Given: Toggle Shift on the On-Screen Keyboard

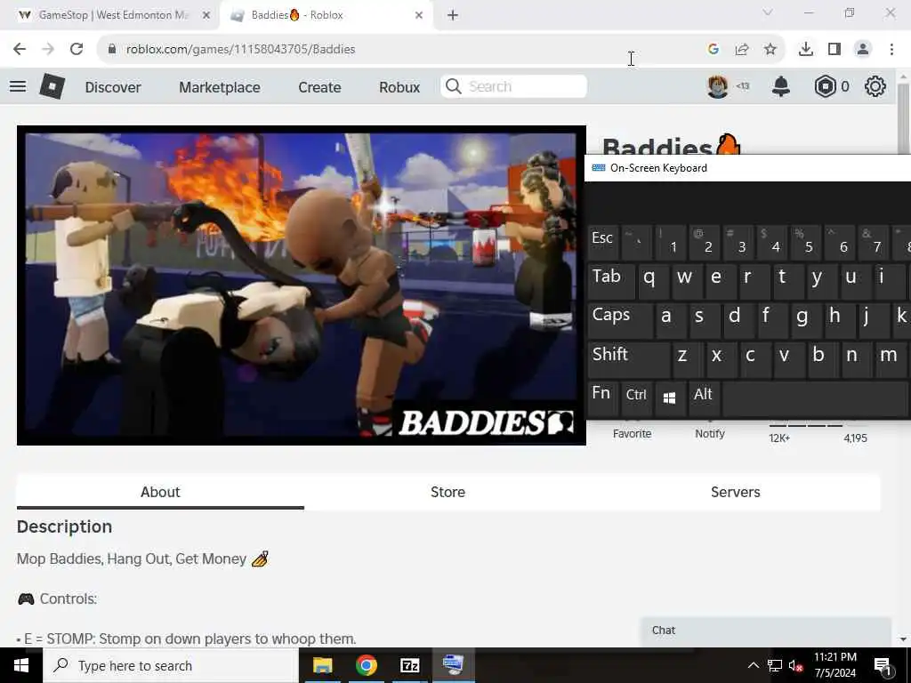Looking at the screenshot, I should (x=629, y=358).
